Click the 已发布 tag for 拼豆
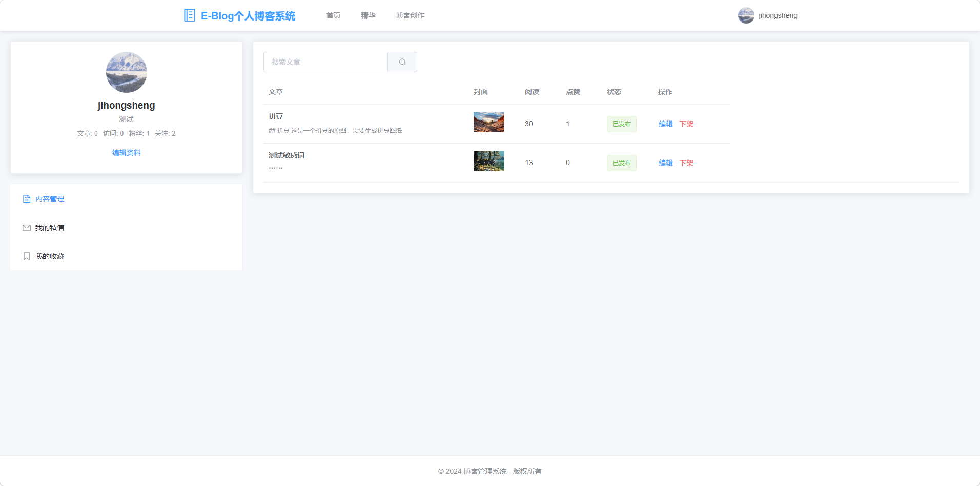Viewport: 980px width, 486px height. coord(622,124)
